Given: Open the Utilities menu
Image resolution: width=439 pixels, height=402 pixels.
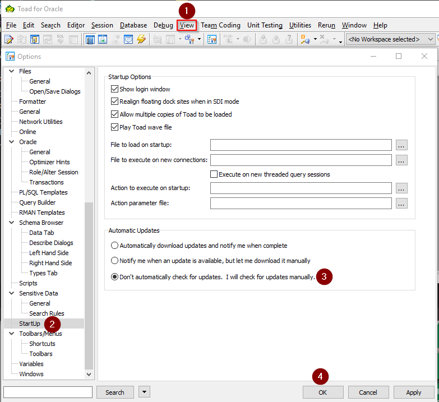Looking at the screenshot, I should (300, 25).
